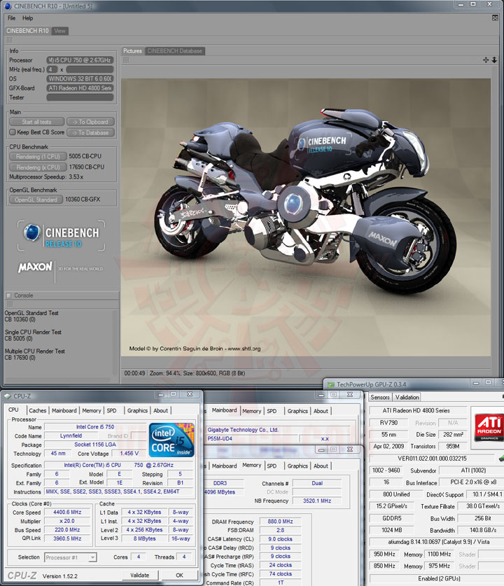Run the Rendering (x CPU) benchmark
The height and width of the screenshot is (586, 504).
38,167
